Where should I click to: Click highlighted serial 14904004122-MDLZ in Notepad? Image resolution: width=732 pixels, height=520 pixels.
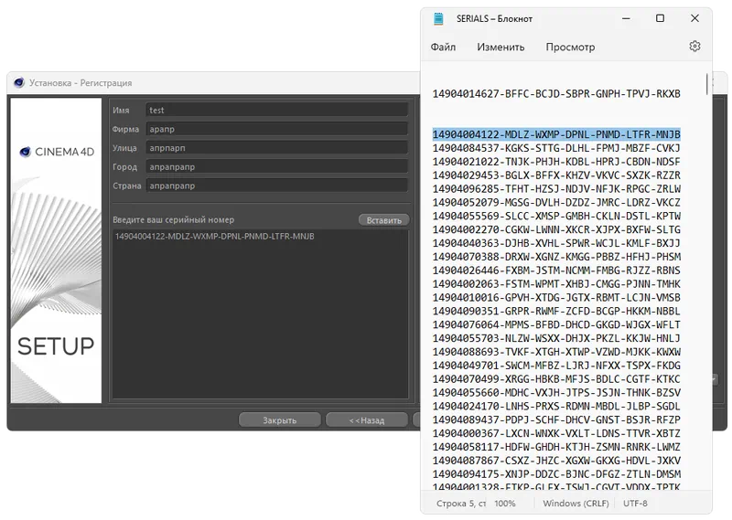(556, 134)
